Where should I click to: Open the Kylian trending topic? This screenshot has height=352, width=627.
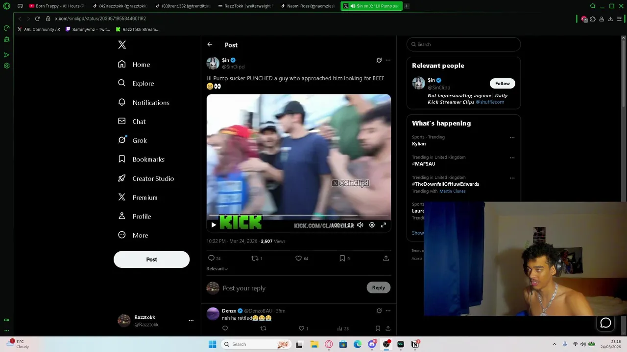tap(419, 144)
